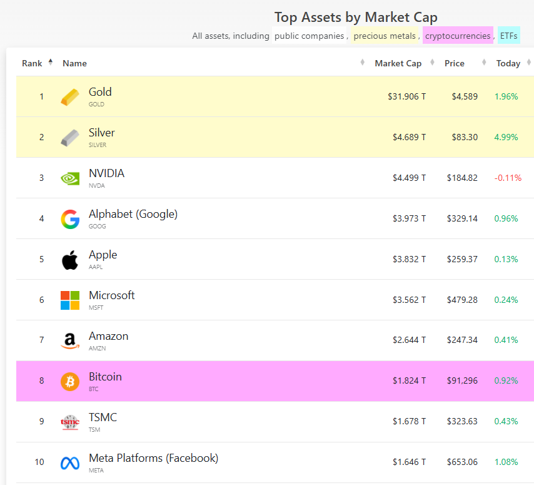This screenshot has width=534, height=485.
Task: Click the Gold bar icon
Action: tap(70, 97)
